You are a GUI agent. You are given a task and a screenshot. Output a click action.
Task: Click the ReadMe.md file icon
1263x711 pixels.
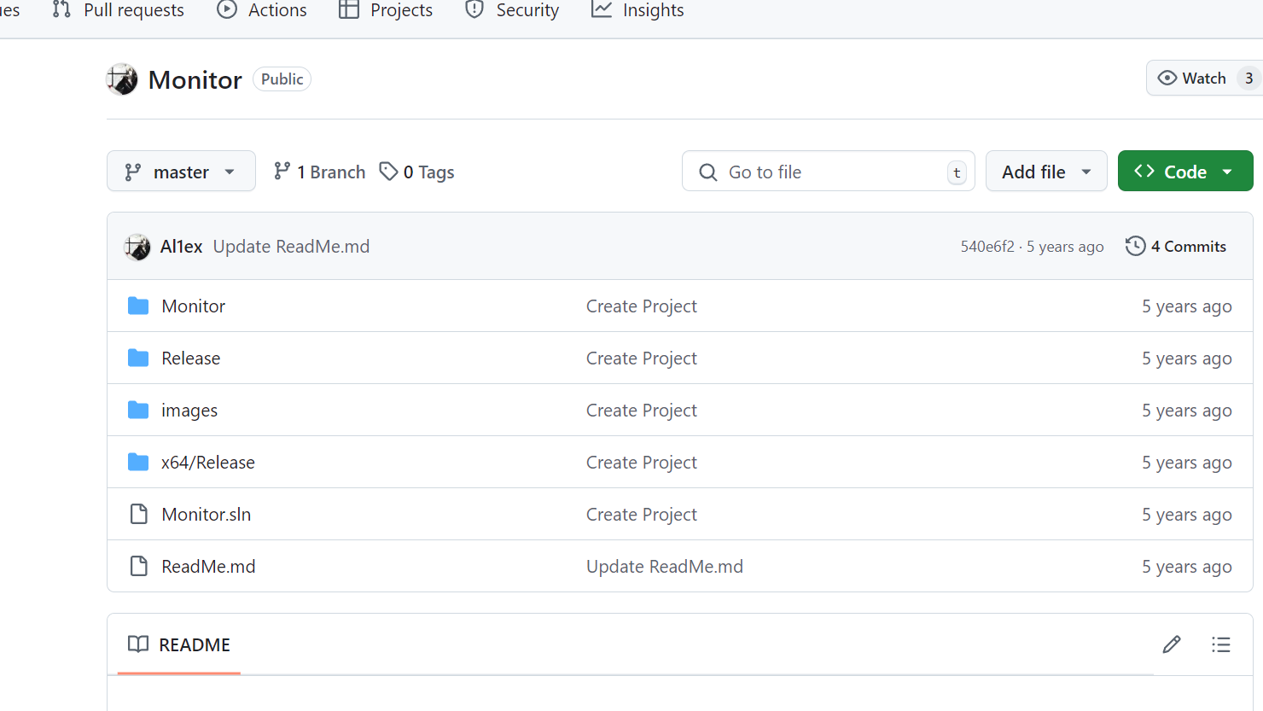(138, 566)
